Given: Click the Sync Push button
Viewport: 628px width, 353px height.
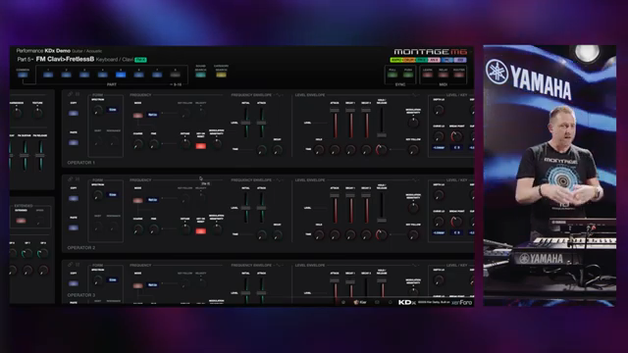Looking at the screenshot, I should pos(408,75).
